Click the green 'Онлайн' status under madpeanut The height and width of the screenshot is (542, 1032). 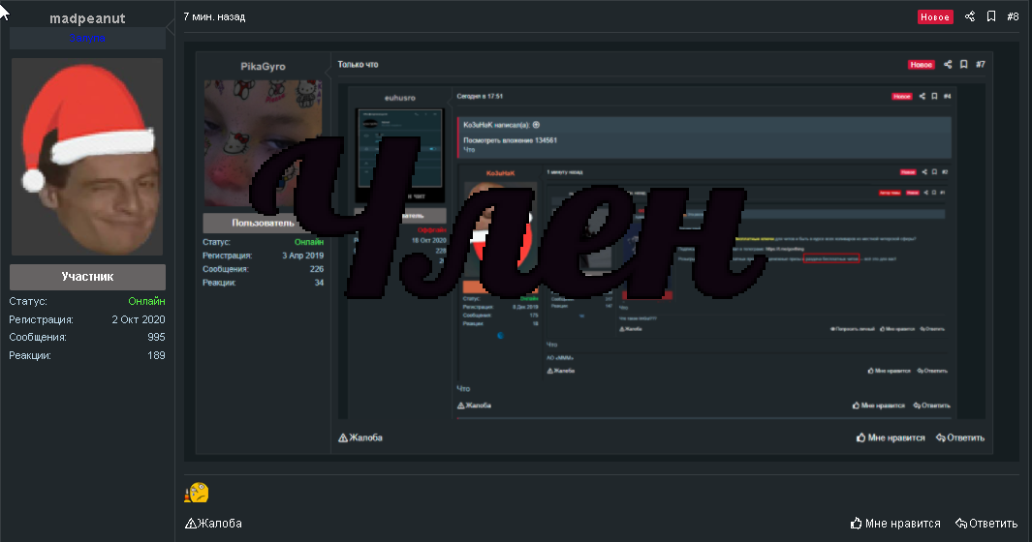coord(146,301)
